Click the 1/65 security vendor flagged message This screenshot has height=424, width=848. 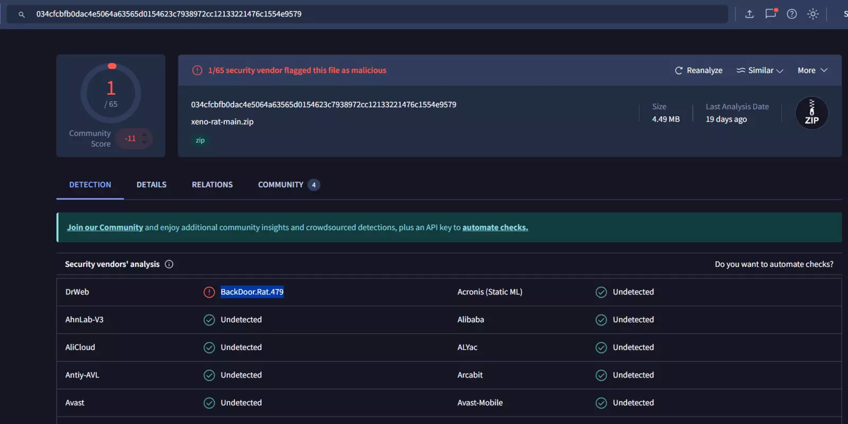[x=297, y=70]
